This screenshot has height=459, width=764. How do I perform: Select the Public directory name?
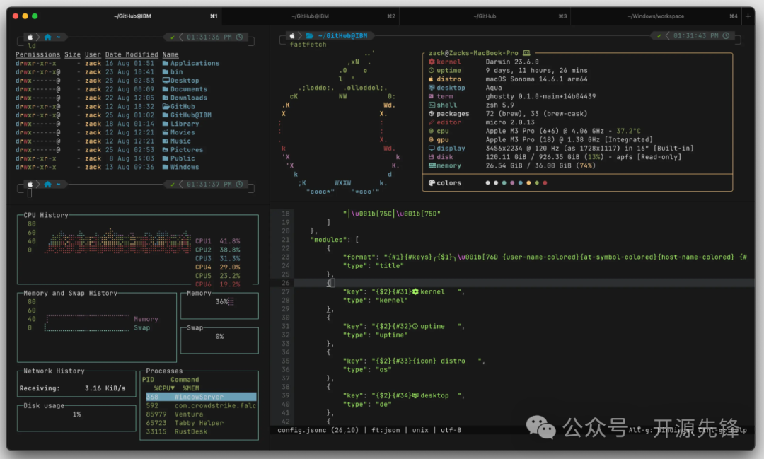click(183, 158)
